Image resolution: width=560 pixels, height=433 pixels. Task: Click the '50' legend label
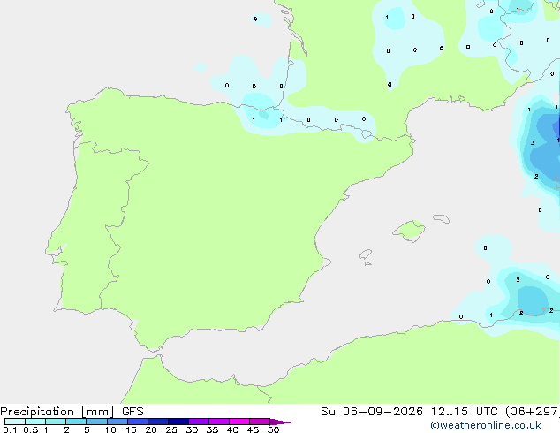(273, 429)
